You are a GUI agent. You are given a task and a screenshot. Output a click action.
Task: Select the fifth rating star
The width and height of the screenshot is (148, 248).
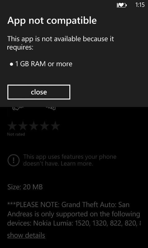point(55,126)
